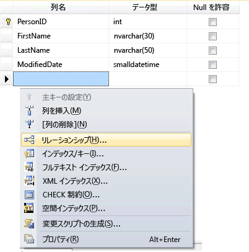Click the full-text index icon labeled AB
This screenshot has height=252, width=249.
point(29,167)
